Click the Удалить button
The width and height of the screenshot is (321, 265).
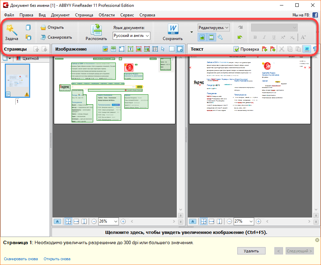251,251
